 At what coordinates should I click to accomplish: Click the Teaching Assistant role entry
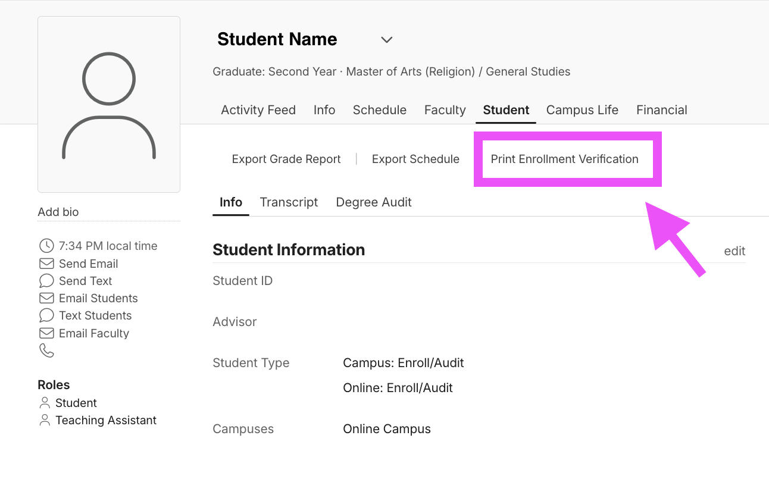[x=106, y=420]
